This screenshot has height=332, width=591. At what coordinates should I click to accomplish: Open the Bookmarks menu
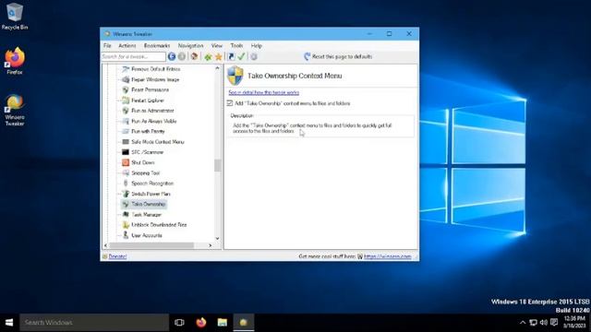tap(157, 45)
